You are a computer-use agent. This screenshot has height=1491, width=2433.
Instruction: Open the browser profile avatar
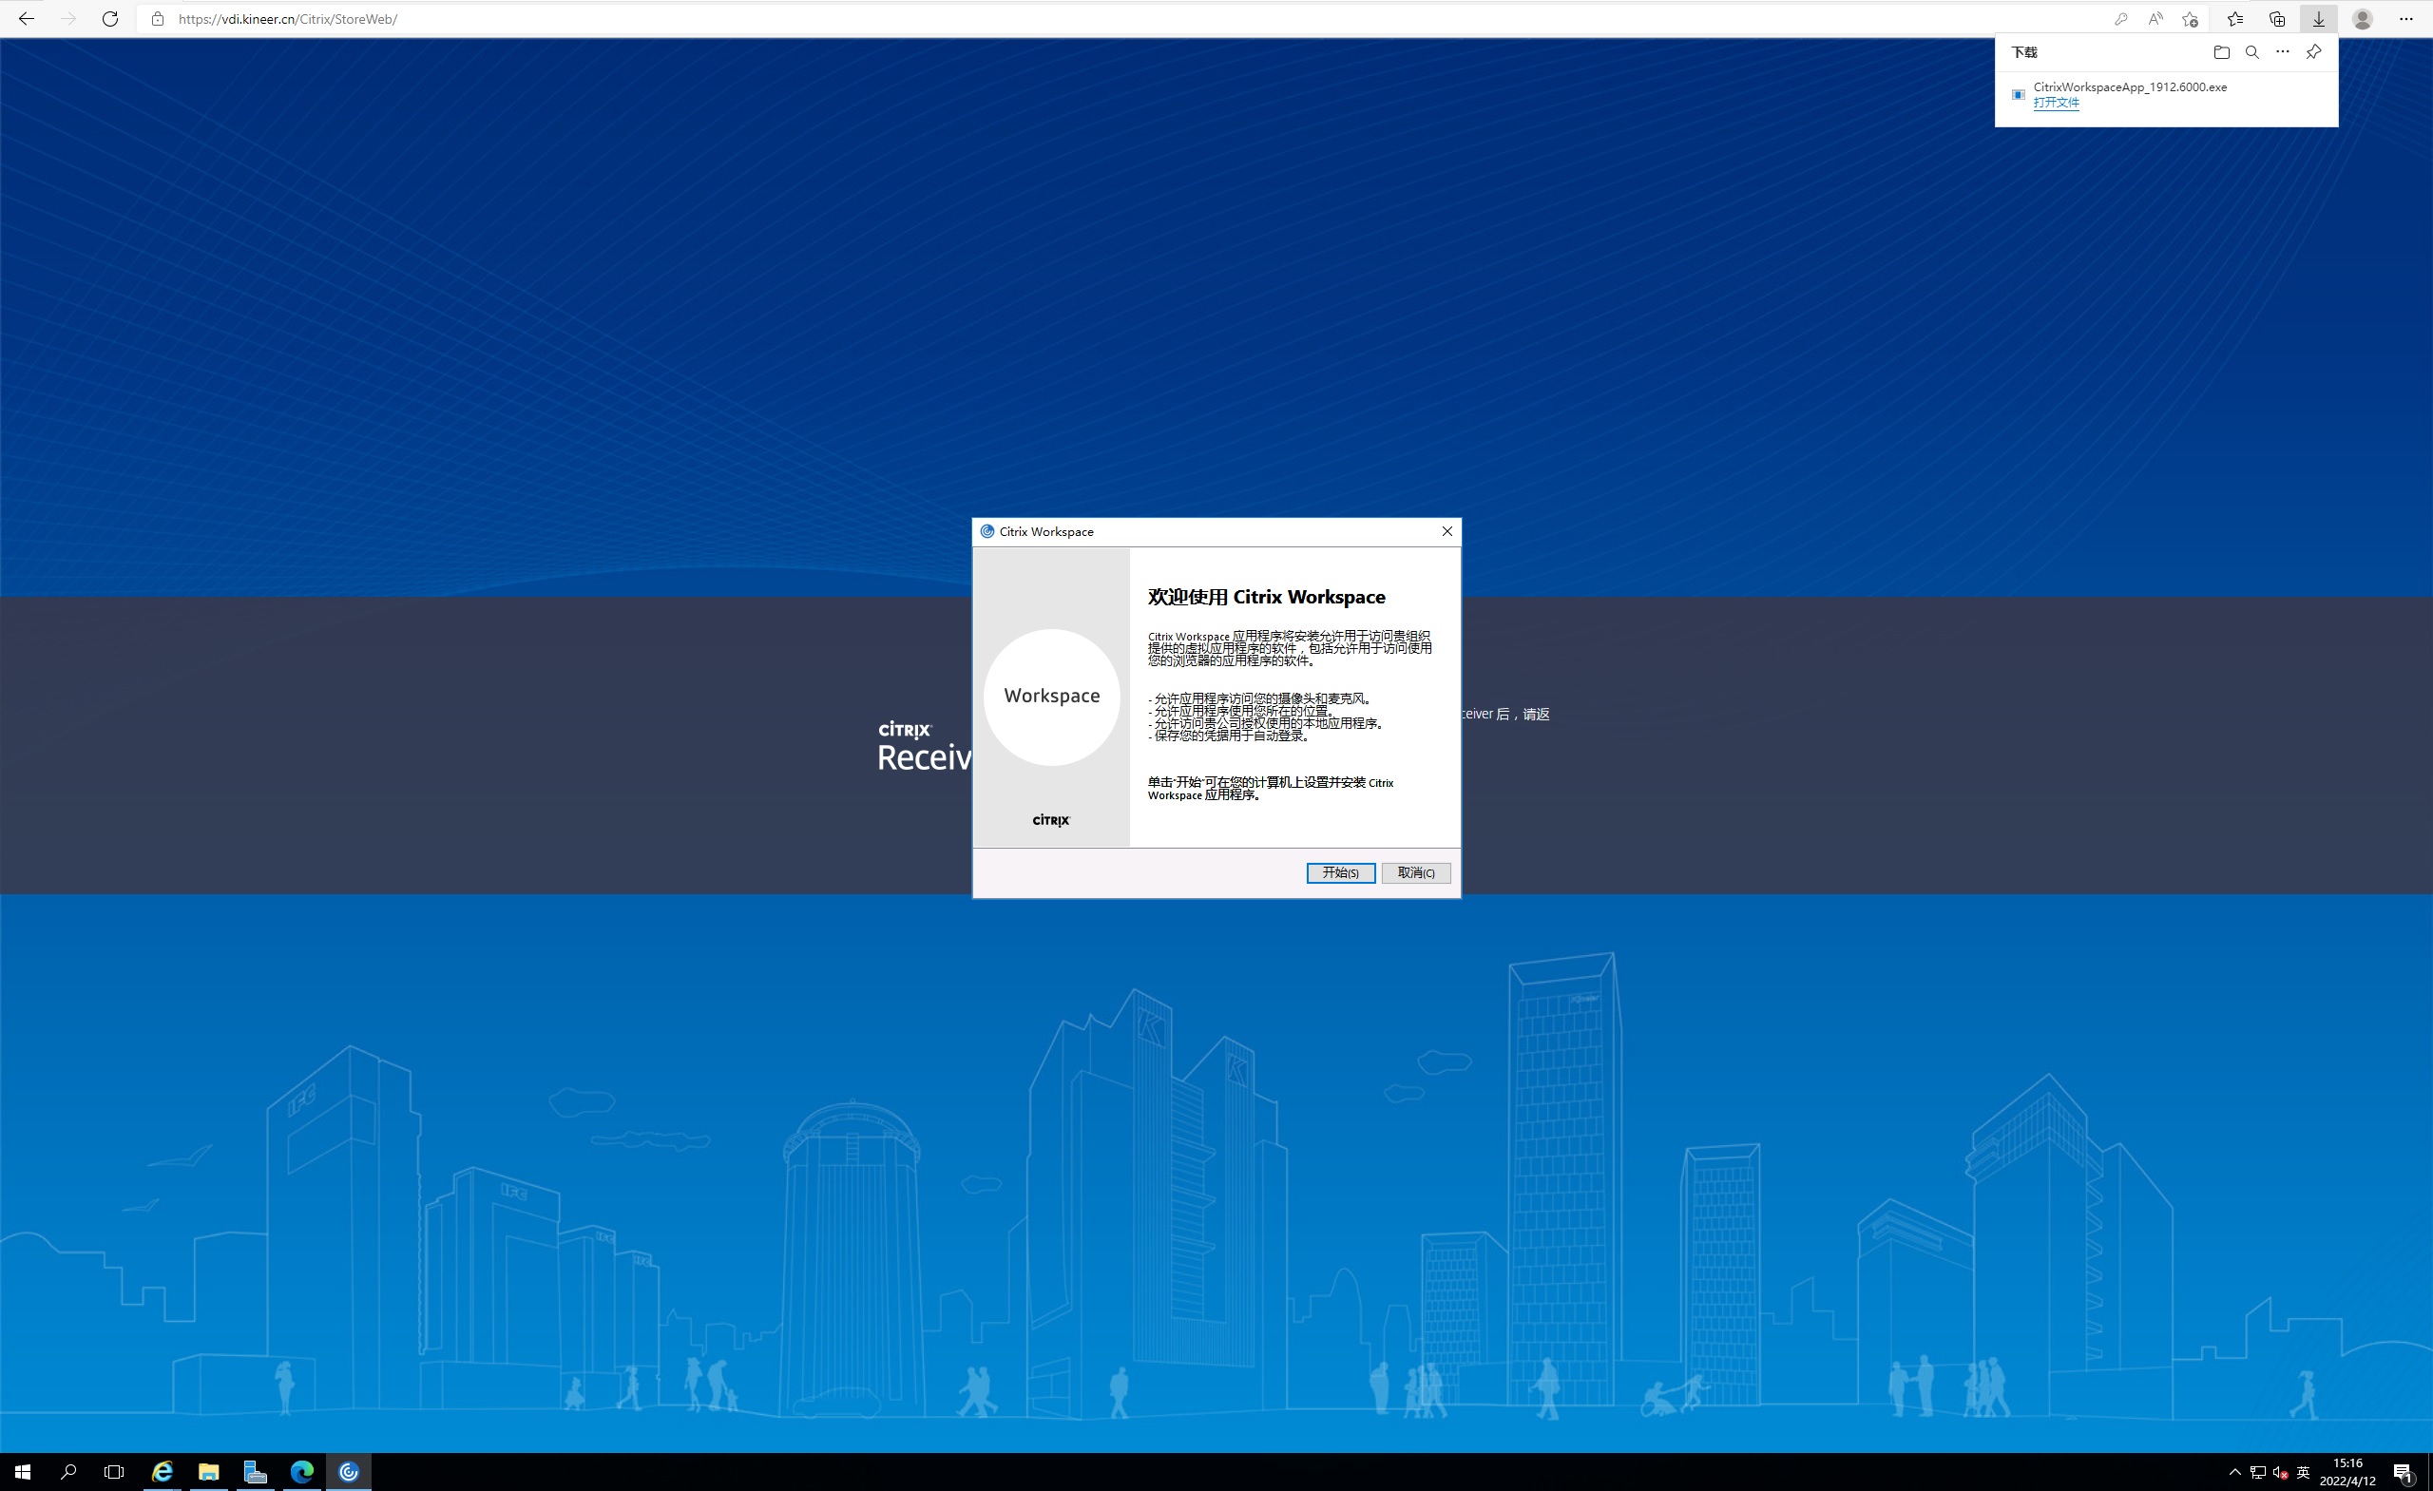[2362, 19]
